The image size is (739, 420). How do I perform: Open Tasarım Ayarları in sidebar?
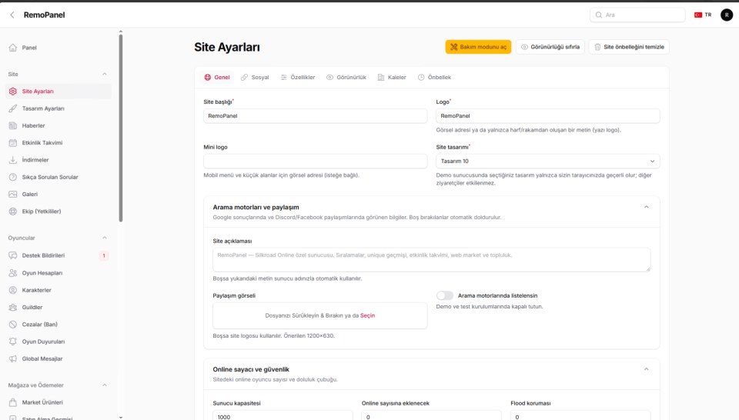point(59,108)
